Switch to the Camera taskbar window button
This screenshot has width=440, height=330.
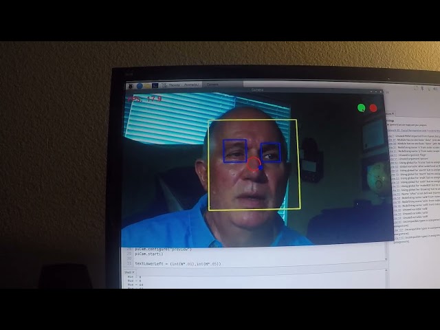[223, 85]
